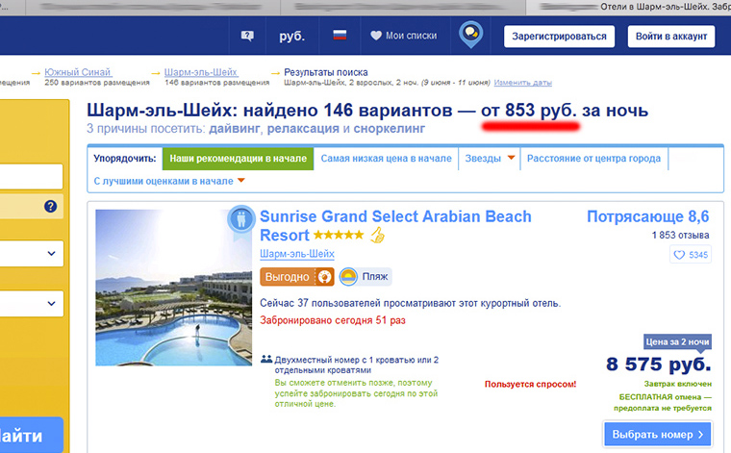Click the Зарегистрироваться button
Screen dimensions: 731x453
coord(559,37)
